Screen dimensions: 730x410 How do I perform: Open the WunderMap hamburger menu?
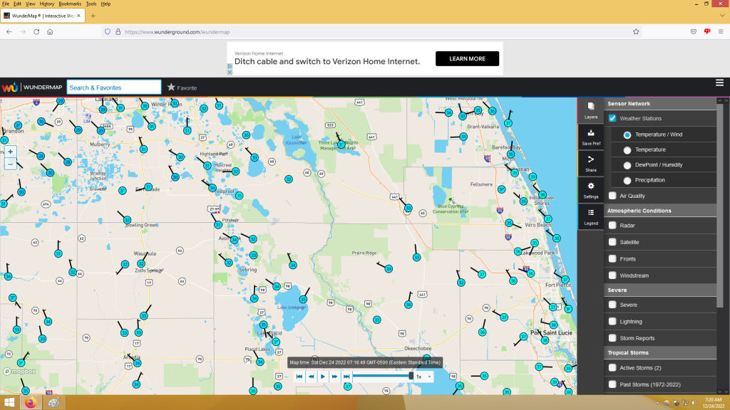pyautogui.click(x=719, y=83)
